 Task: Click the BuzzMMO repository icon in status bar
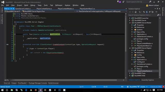coord(128,87)
